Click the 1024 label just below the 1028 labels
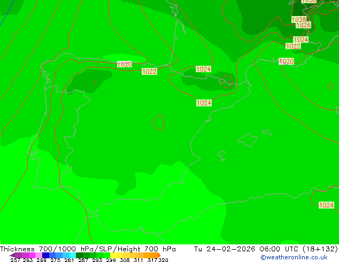339x262 pixels. coord(301,40)
